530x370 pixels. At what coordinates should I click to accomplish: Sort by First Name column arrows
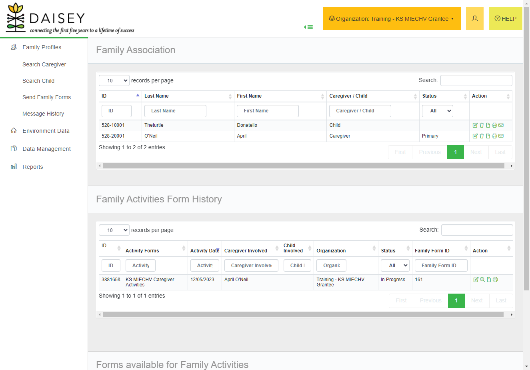pyautogui.click(x=322, y=96)
